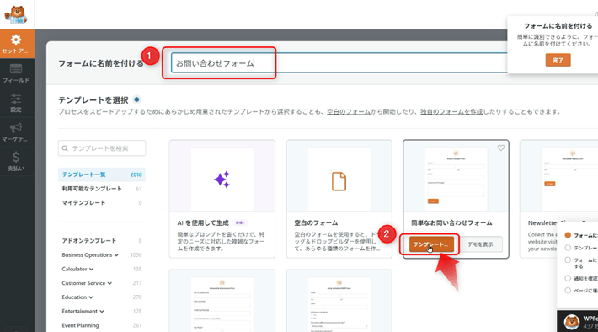Select the checklist radio テンプレー
The width and height of the screenshot is (598, 332).
[x=568, y=248]
